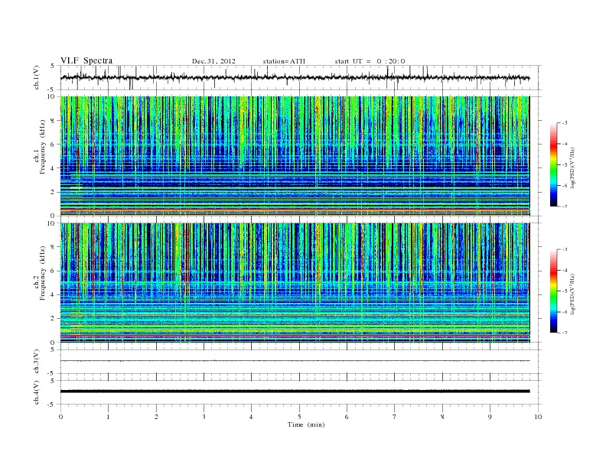Click time axis tick label "1"
606x468 pixels.
click(108, 417)
